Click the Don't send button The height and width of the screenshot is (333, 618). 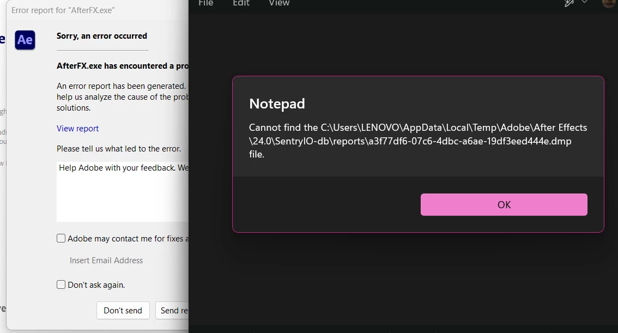point(123,311)
